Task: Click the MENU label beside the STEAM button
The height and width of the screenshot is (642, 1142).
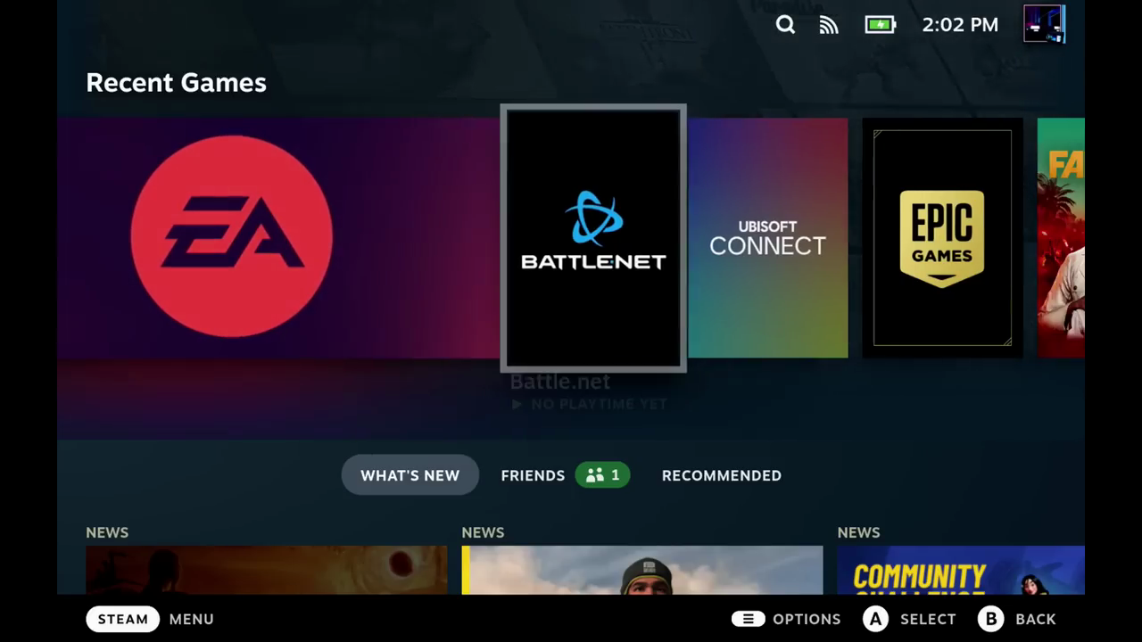Action: point(192,619)
